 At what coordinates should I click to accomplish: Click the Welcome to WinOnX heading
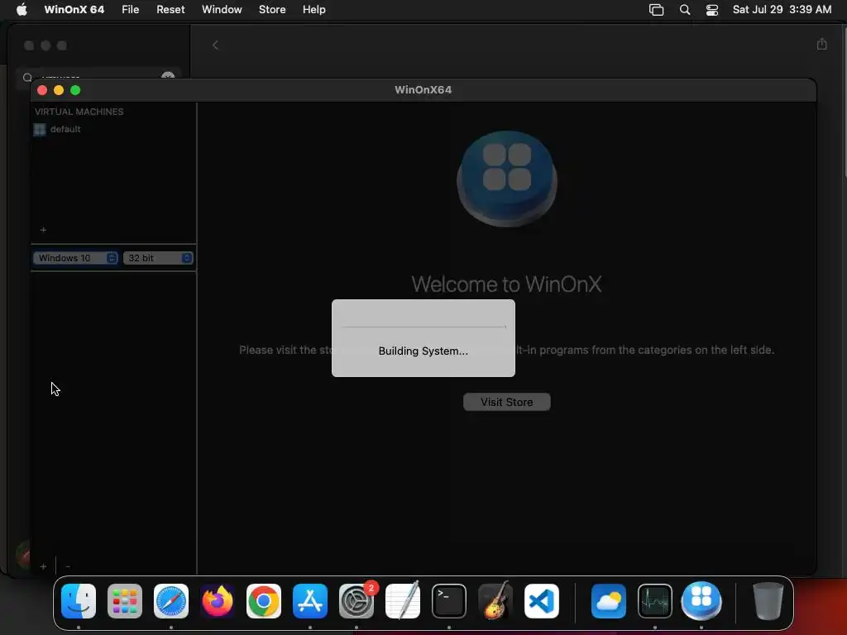(506, 284)
